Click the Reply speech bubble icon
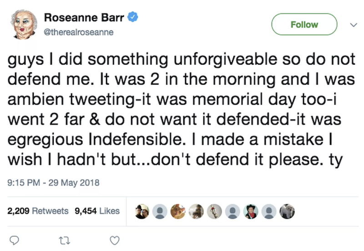364x251 pixels. [x=14, y=241]
